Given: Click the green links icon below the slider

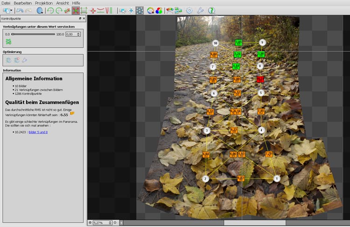Looking at the screenshot, I should [8, 42].
